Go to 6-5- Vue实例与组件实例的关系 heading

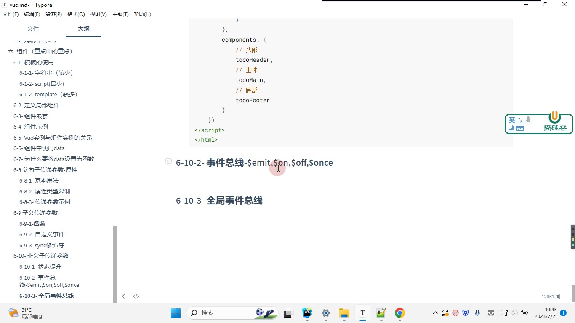[53, 138]
